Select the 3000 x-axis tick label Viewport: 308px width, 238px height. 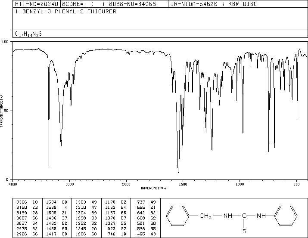(x=69, y=184)
